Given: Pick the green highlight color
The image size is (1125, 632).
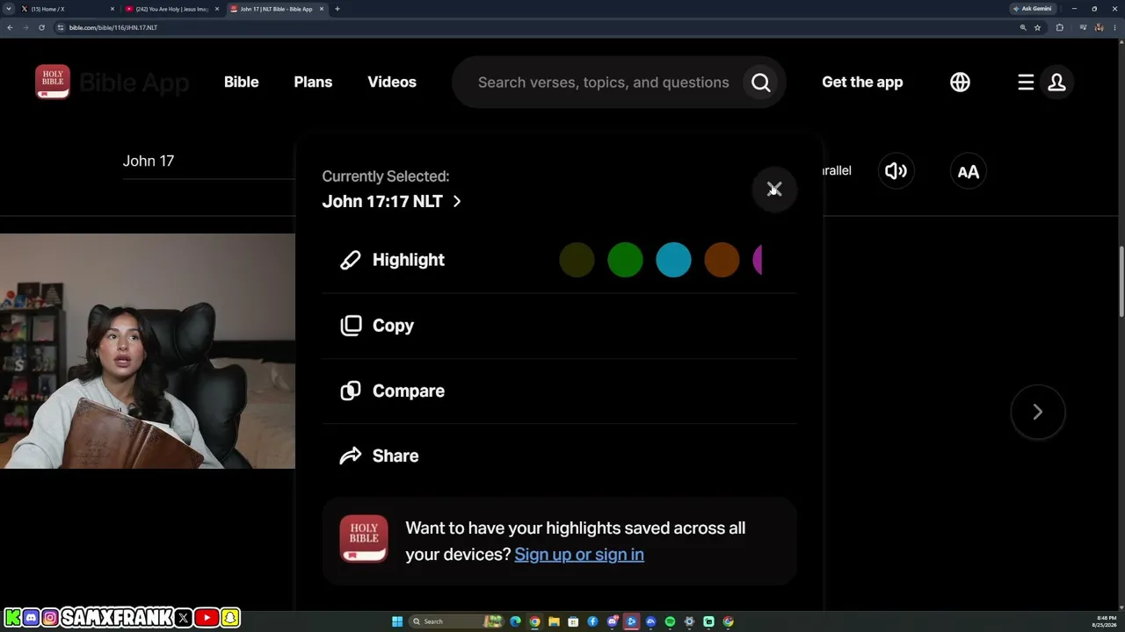Looking at the screenshot, I should [625, 260].
